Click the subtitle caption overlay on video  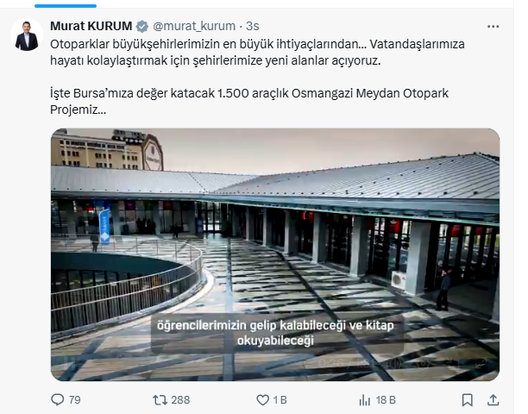[x=275, y=333]
